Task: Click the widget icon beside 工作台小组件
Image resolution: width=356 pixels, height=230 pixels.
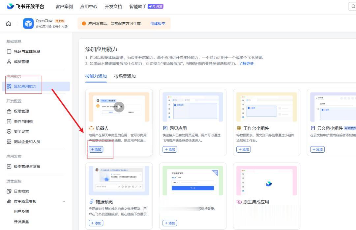Action: click(x=239, y=128)
